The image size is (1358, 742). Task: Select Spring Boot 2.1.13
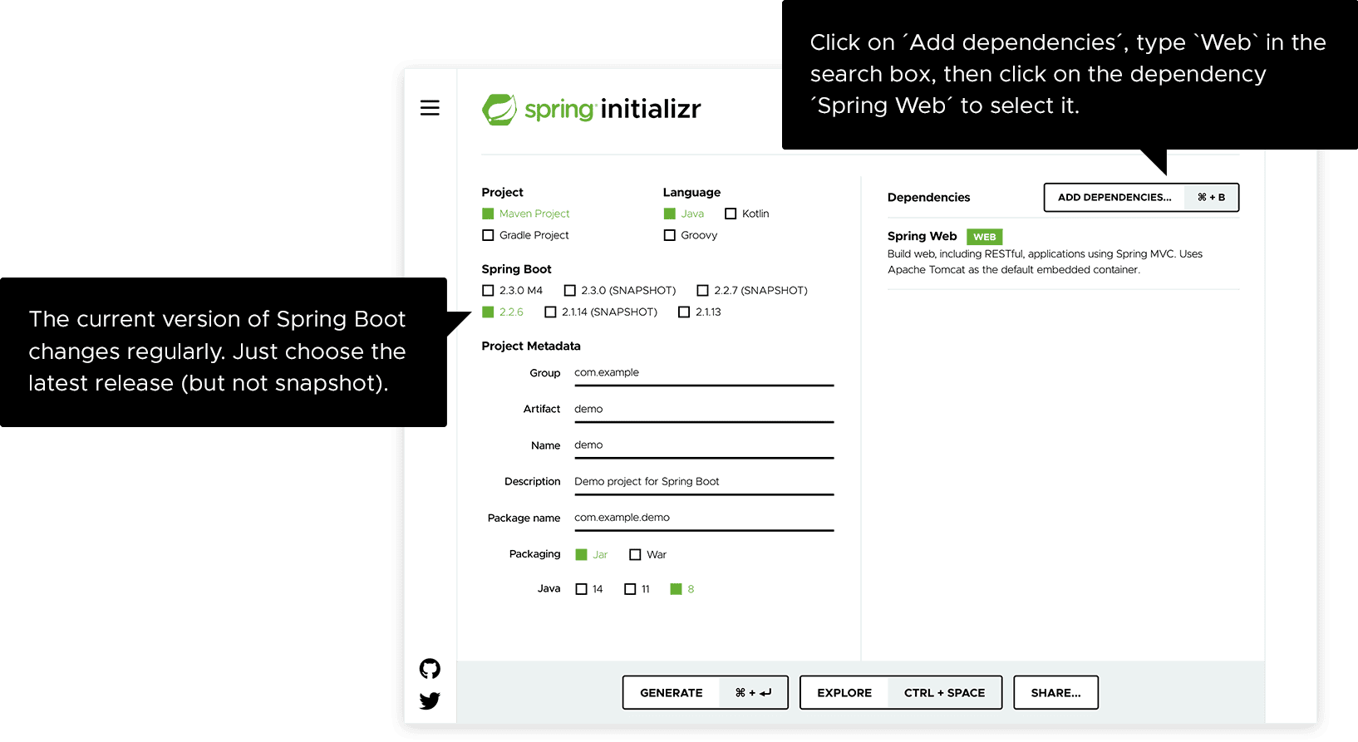(700, 312)
